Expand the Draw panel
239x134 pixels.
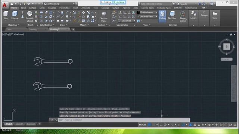pyautogui.click(x=63, y=25)
